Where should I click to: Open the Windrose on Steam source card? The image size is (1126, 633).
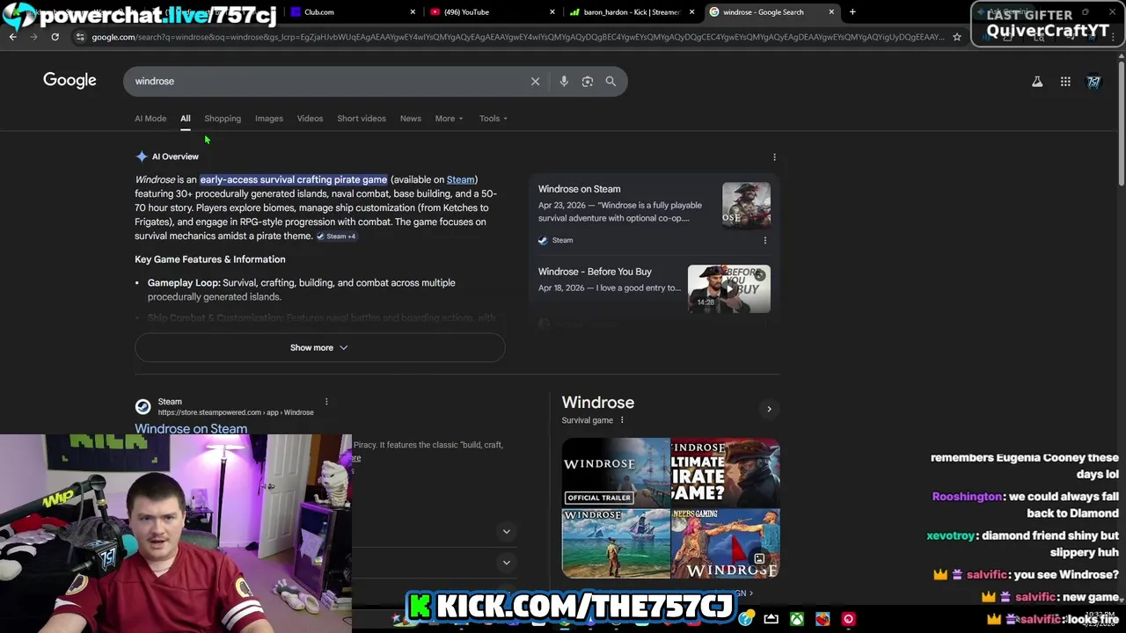point(654,214)
